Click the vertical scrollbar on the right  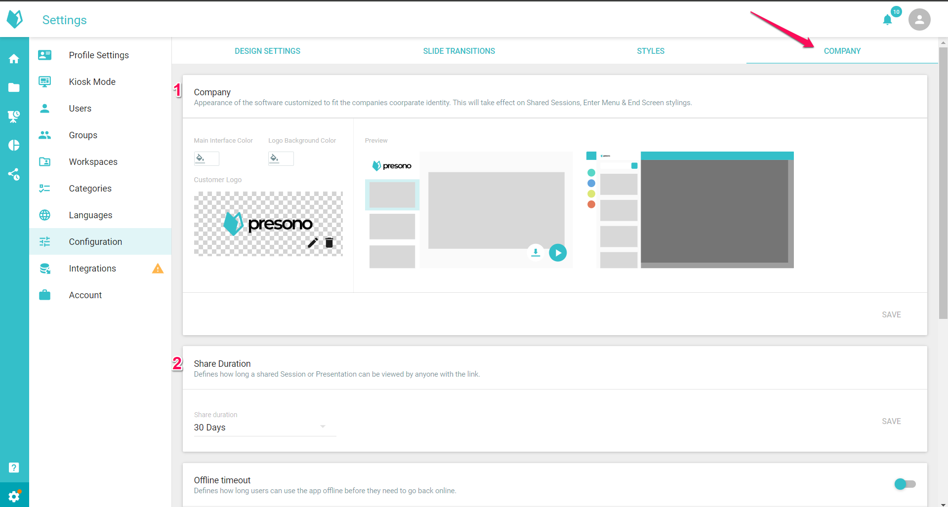pos(943,184)
